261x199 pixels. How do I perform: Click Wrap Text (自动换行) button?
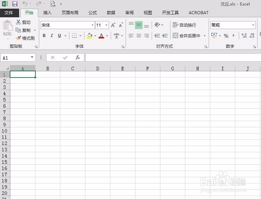[x=184, y=25]
